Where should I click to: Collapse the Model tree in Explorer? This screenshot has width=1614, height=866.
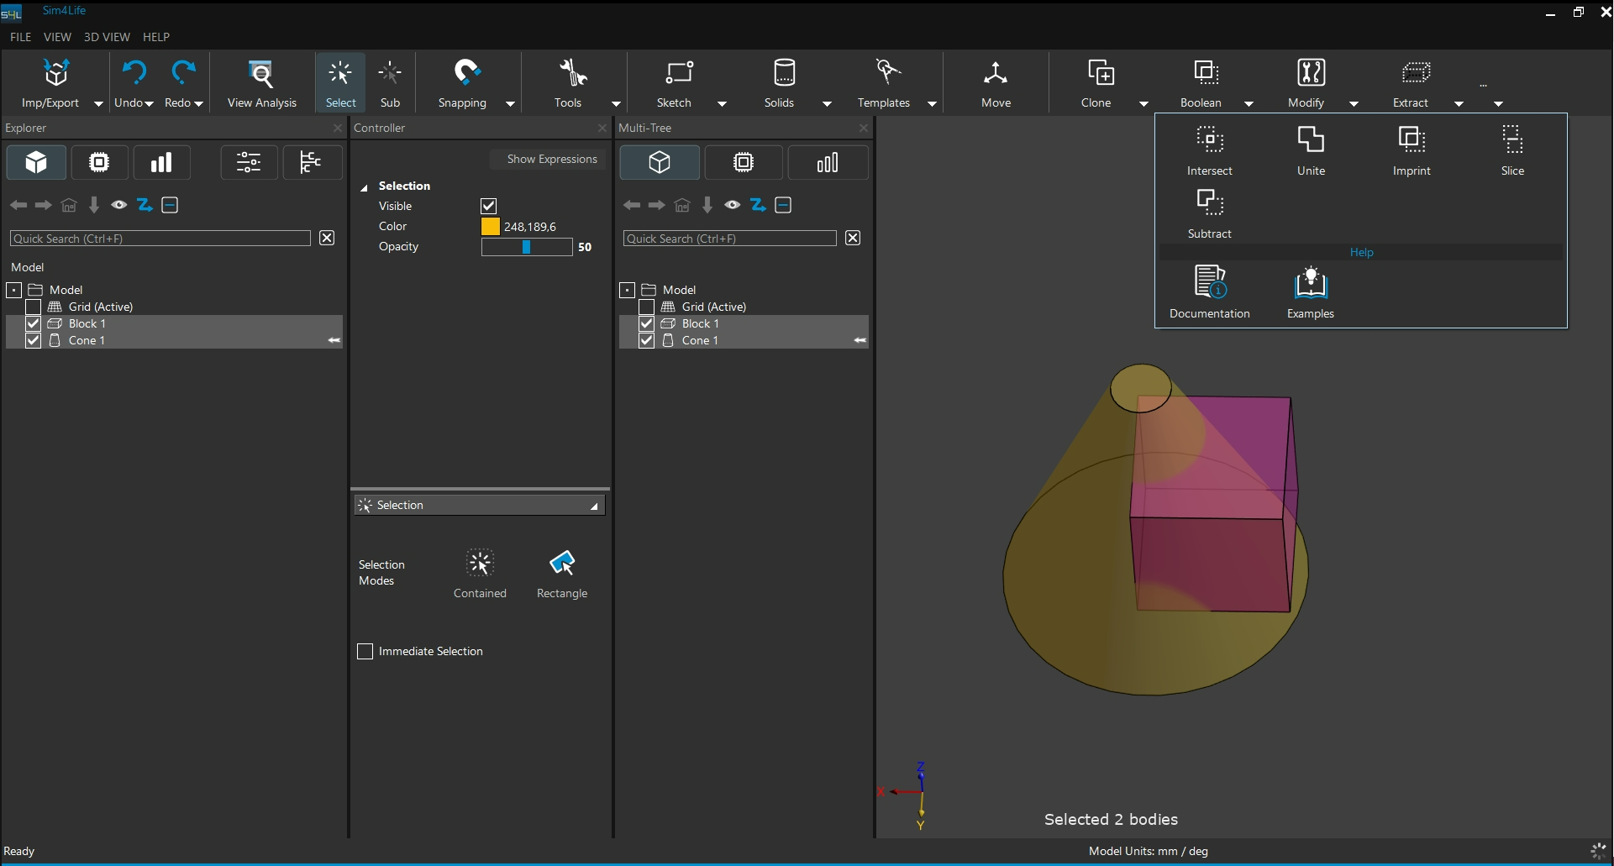pos(14,291)
